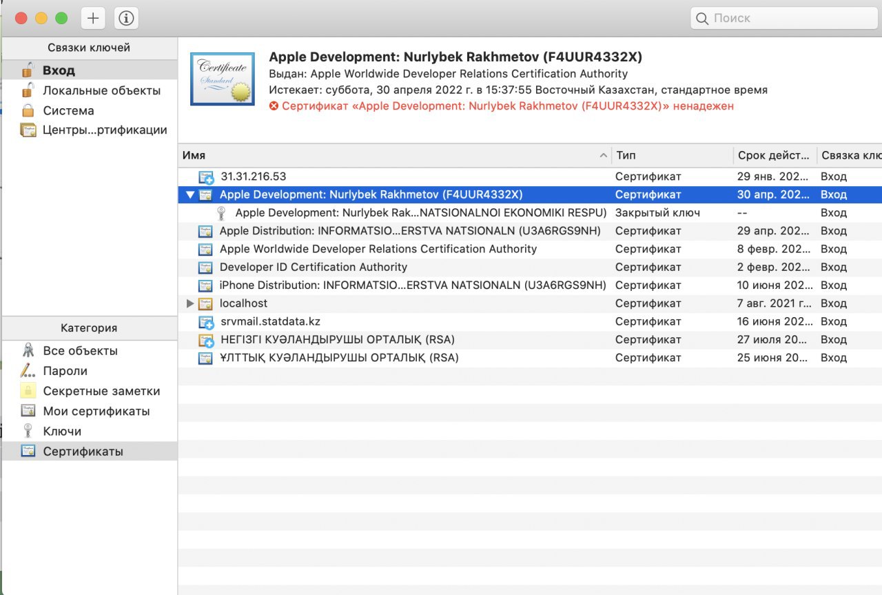Select the Закрытый ключ private key row
This screenshot has width=882, height=595.
[530, 213]
